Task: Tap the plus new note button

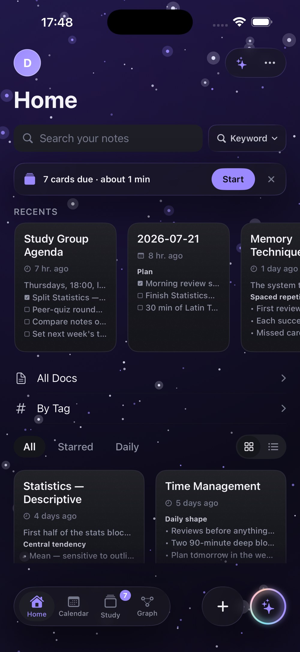Action: point(223,606)
